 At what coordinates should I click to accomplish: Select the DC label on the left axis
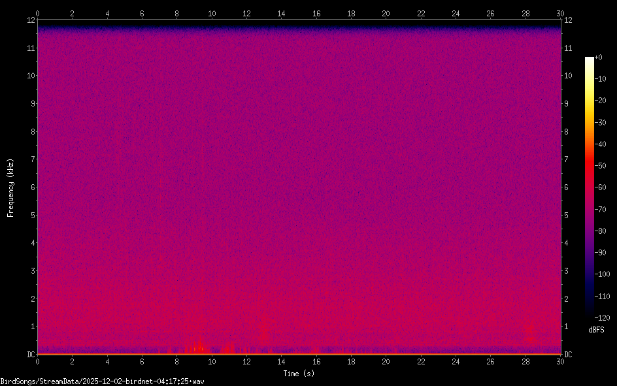pyautogui.click(x=29, y=355)
